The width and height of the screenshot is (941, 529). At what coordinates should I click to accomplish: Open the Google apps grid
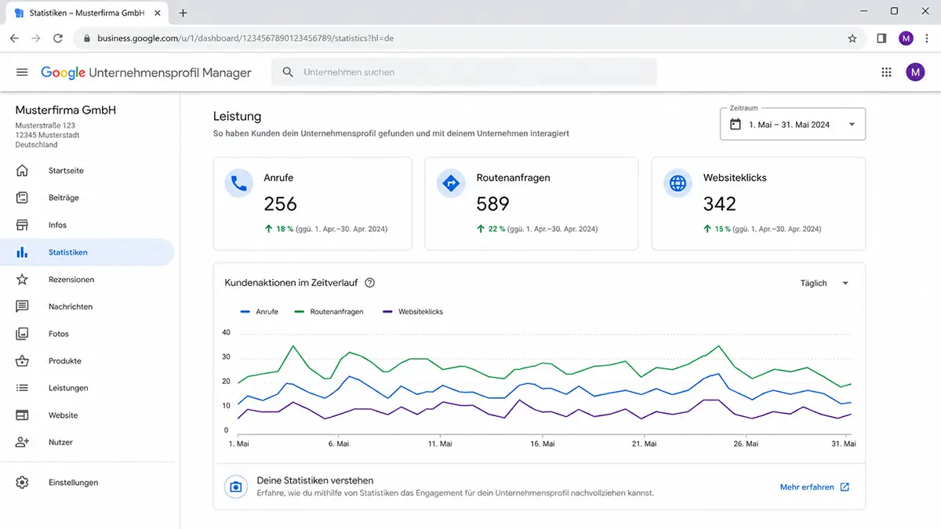[x=886, y=72]
